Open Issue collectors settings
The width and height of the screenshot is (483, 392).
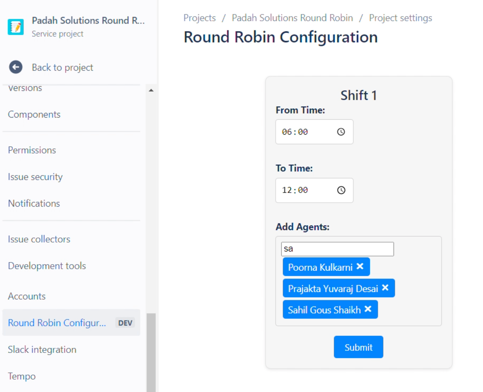pos(39,239)
